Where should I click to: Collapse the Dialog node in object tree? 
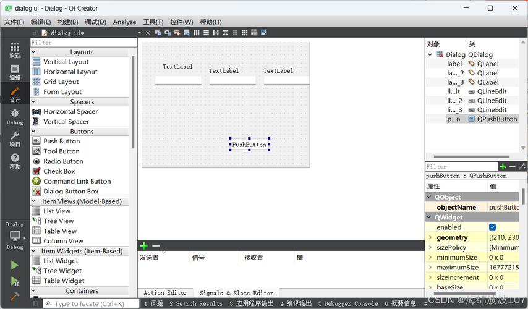click(430, 54)
